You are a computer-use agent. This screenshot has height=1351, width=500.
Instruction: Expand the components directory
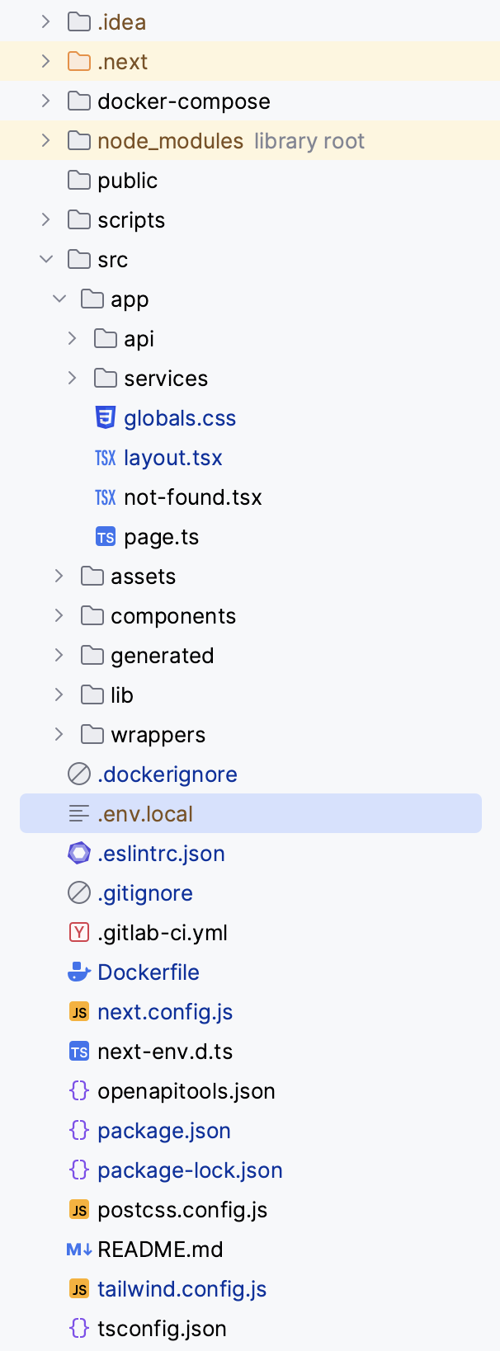[x=58, y=615]
